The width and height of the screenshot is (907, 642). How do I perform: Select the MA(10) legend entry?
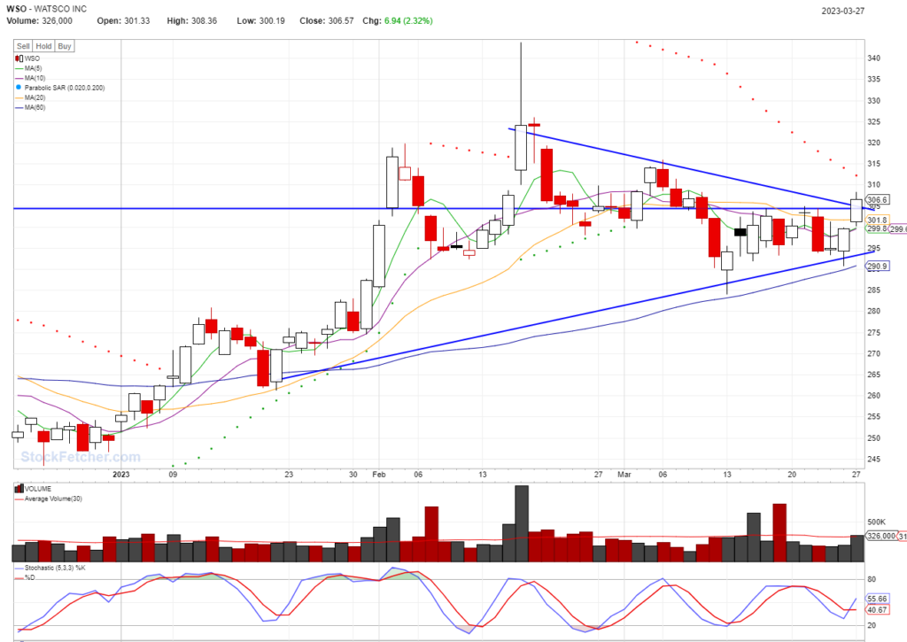click(x=30, y=78)
